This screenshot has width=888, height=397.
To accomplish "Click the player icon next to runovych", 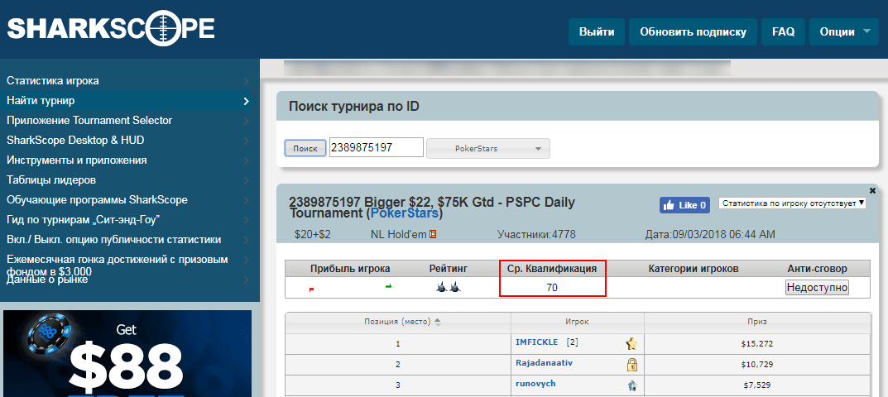I will 631,385.
